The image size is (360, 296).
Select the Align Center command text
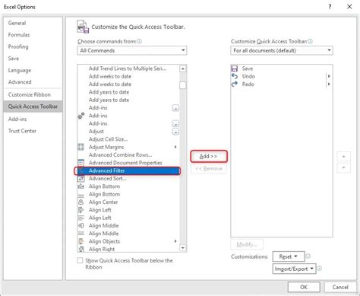click(103, 202)
